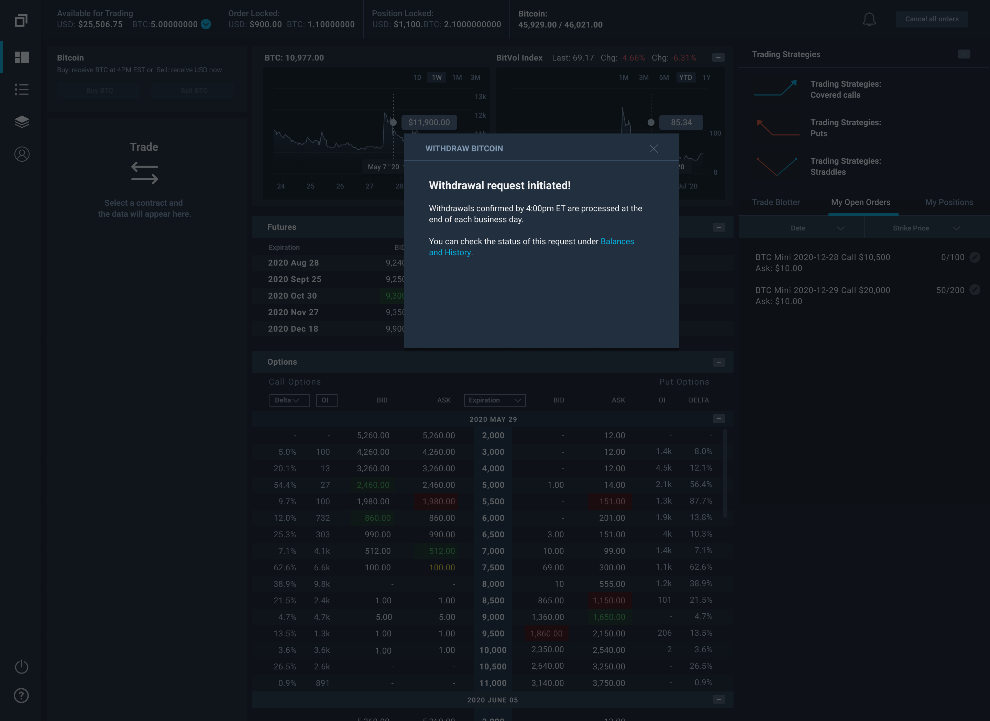Switch to My Open Orders tab

coord(860,202)
